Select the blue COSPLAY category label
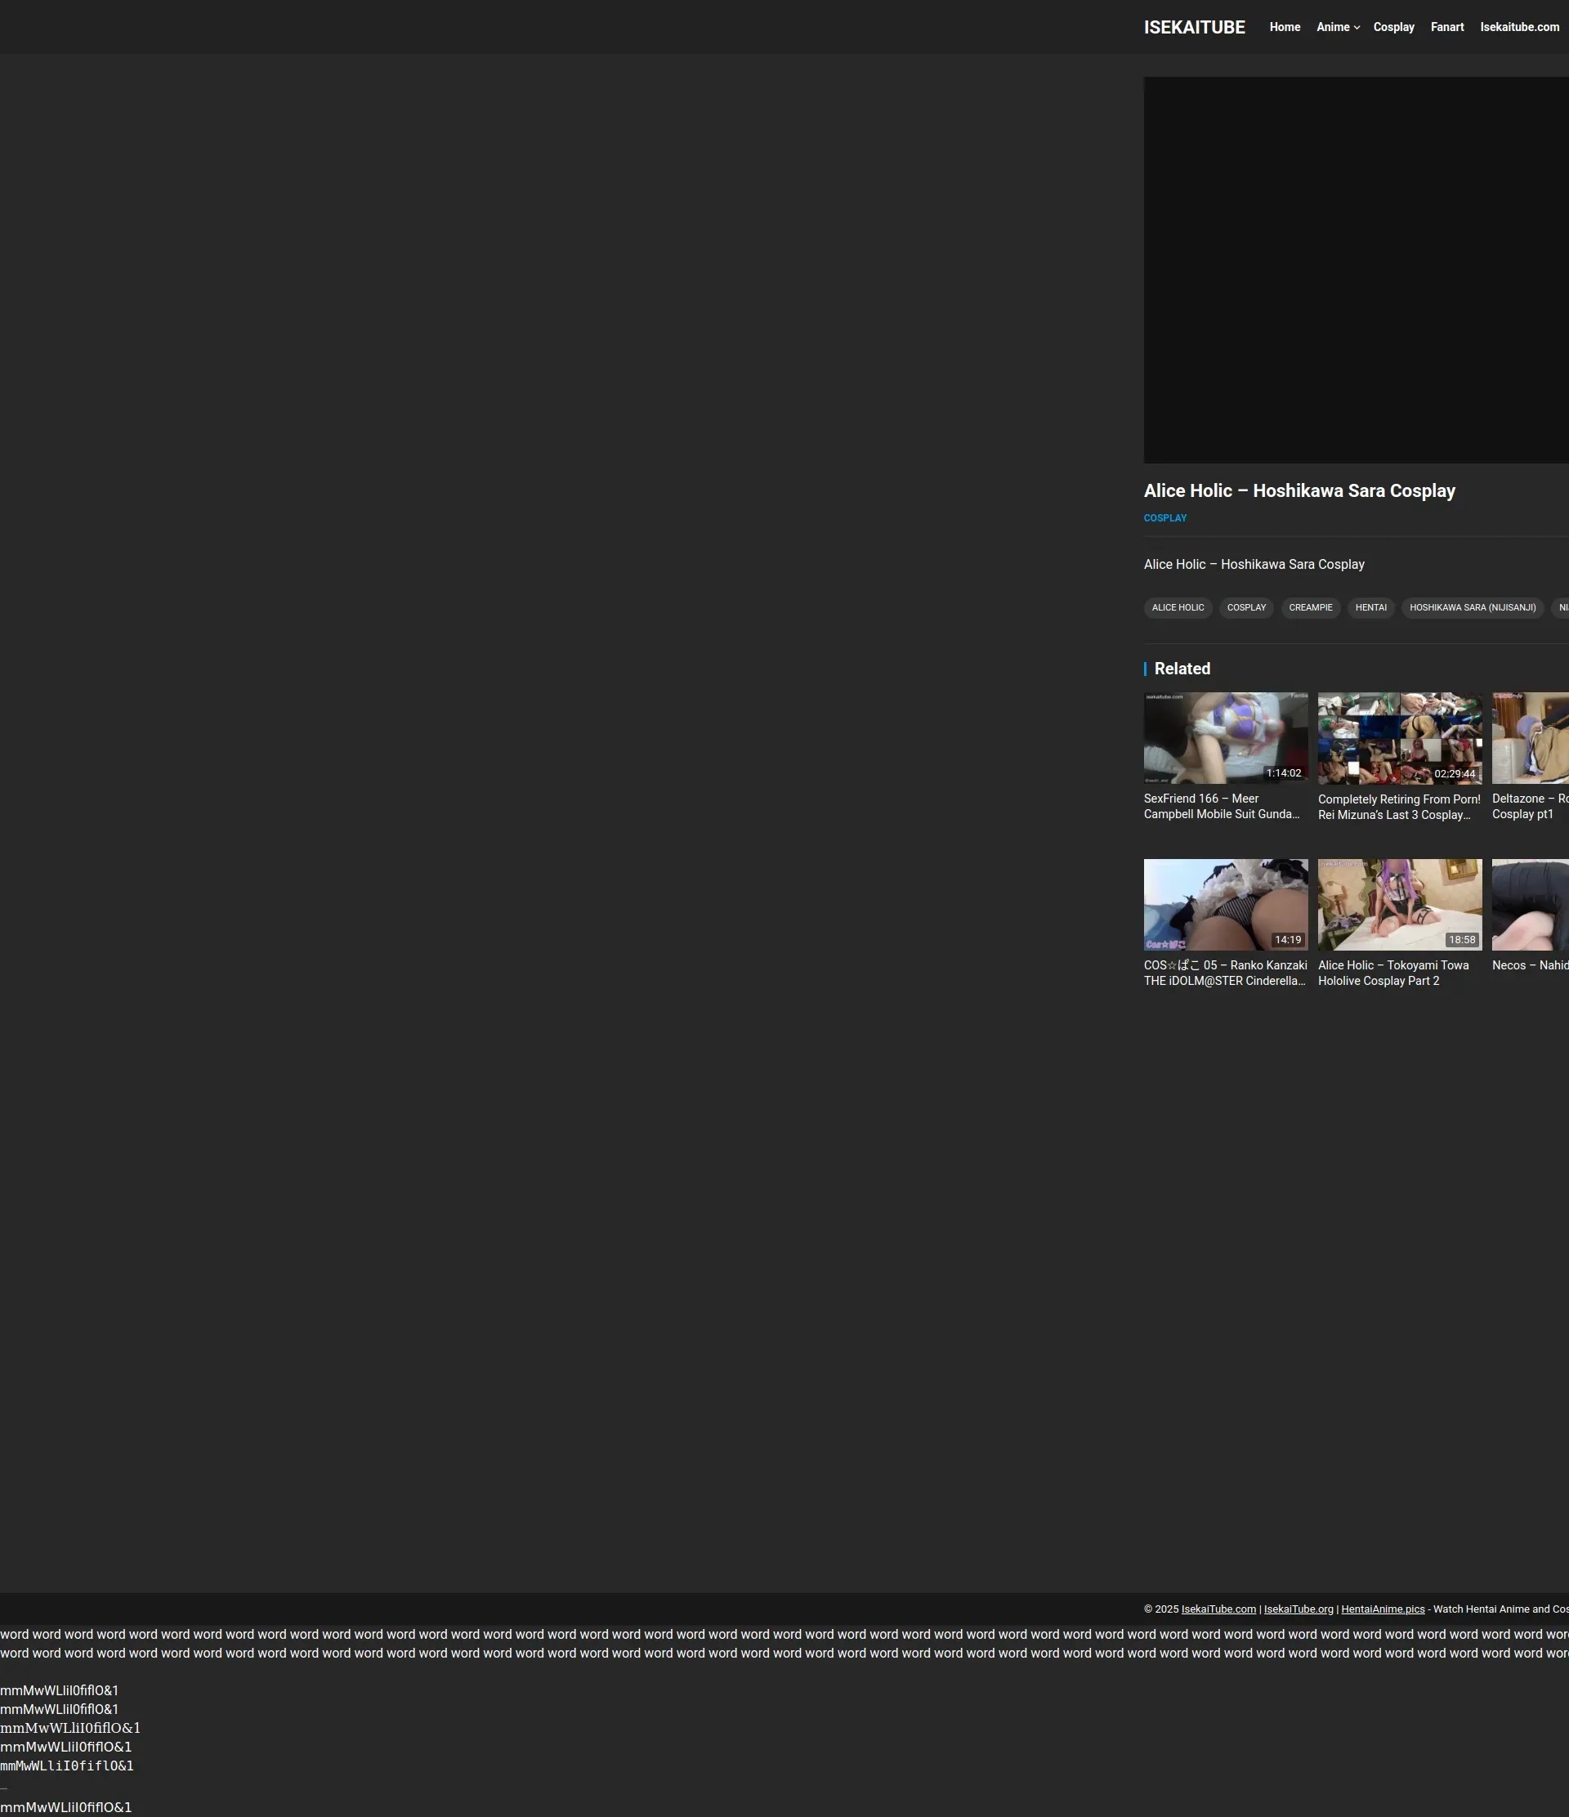Viewport: 1569px width, 1817px height. 1164,518
